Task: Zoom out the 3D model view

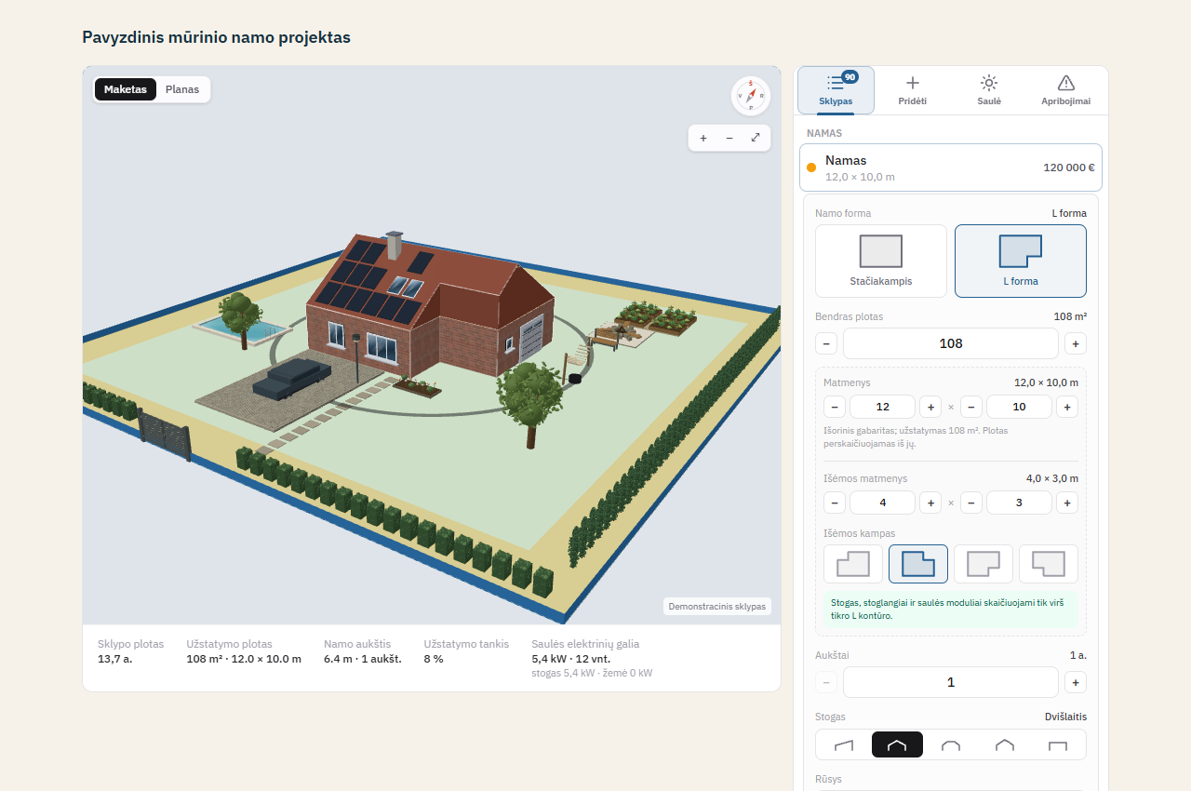Action: 729,138
